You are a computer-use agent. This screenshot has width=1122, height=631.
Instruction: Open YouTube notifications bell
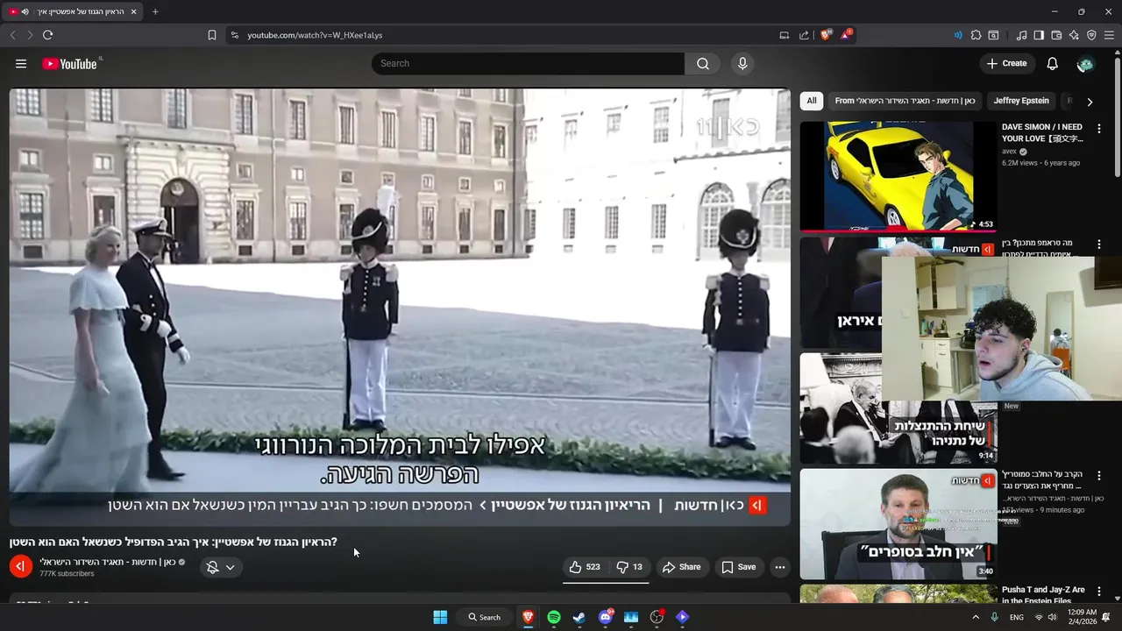1053,63
